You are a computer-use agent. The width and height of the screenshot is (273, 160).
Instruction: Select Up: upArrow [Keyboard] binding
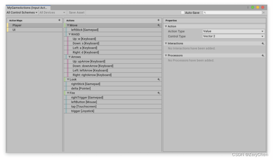coord(113,61)
